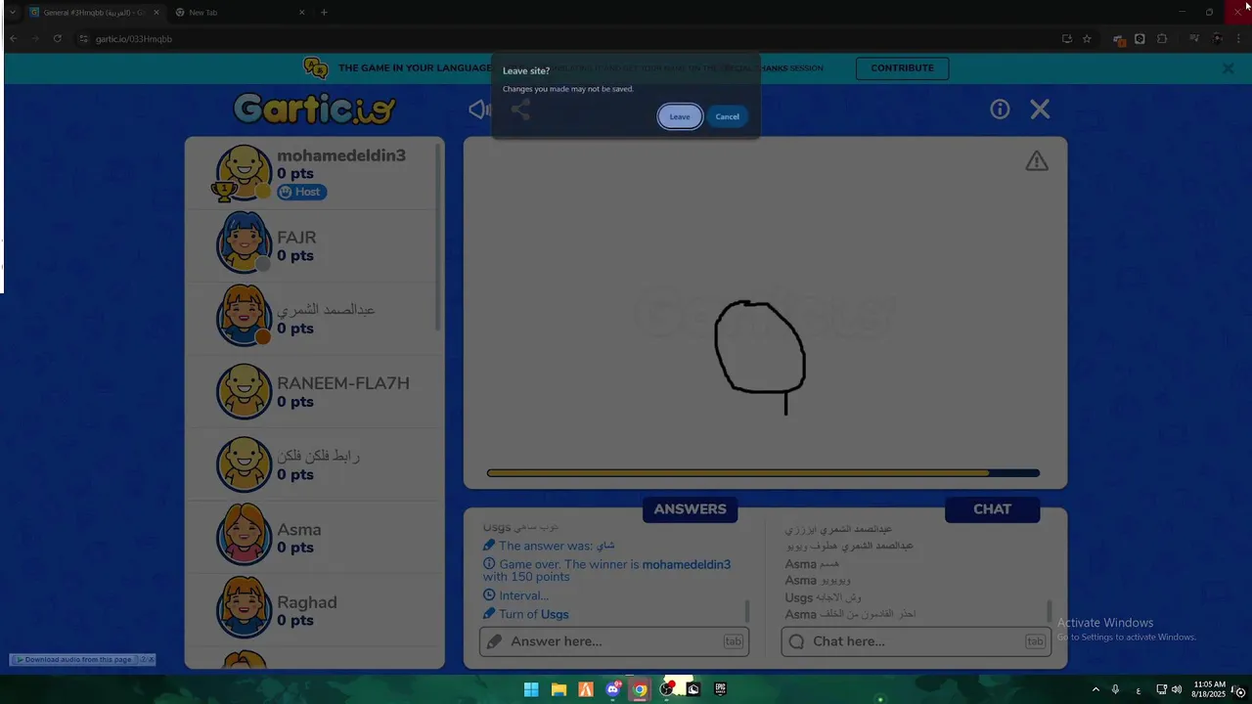Click the player list scrollbar

(x=438, y=238)
